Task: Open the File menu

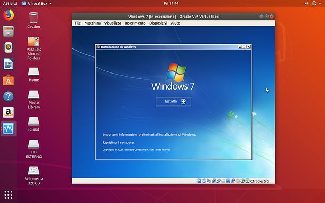Action: pyautogui.click(x=78, y=23)
